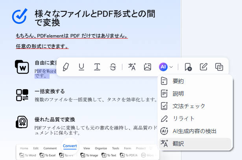This screenshot has width=242, height=160.
Task: Click the 要約 summary document icon
Action: (164, 81)
